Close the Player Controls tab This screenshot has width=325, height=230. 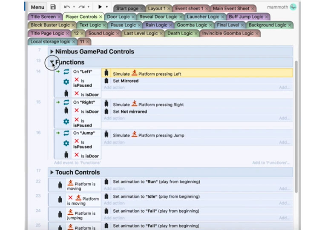click(x=101, y=17)
